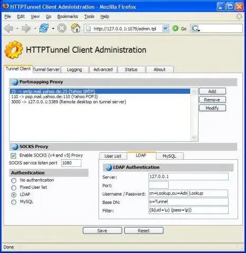Screen dimensions: 246x253
Task: Open the User List authentication tab
Action: [113, 156]
